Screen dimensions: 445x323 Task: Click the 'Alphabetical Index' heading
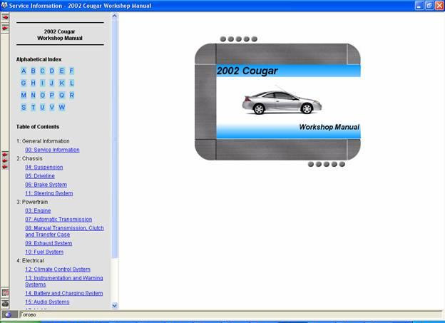pos(39,59)
